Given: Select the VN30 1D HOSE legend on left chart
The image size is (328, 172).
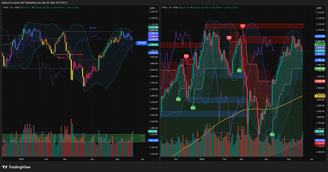Looking at the screenshot, I should (x=11, y=8).
